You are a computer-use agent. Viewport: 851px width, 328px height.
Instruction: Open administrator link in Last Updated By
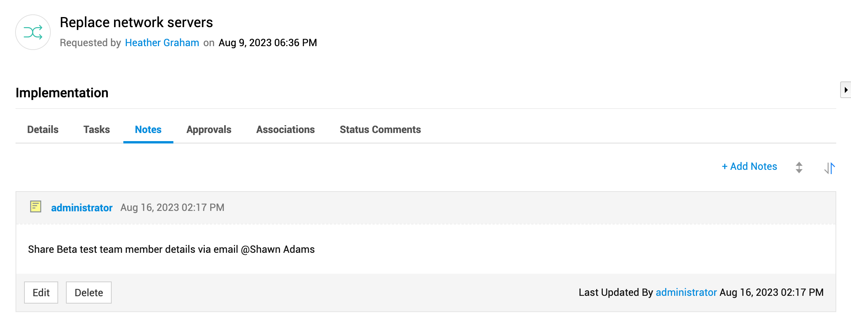coord(686,292)
